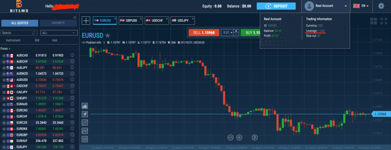Switch to the FAVORITE quotes tab
Viewport: 391px width, 150px height.
58,23
